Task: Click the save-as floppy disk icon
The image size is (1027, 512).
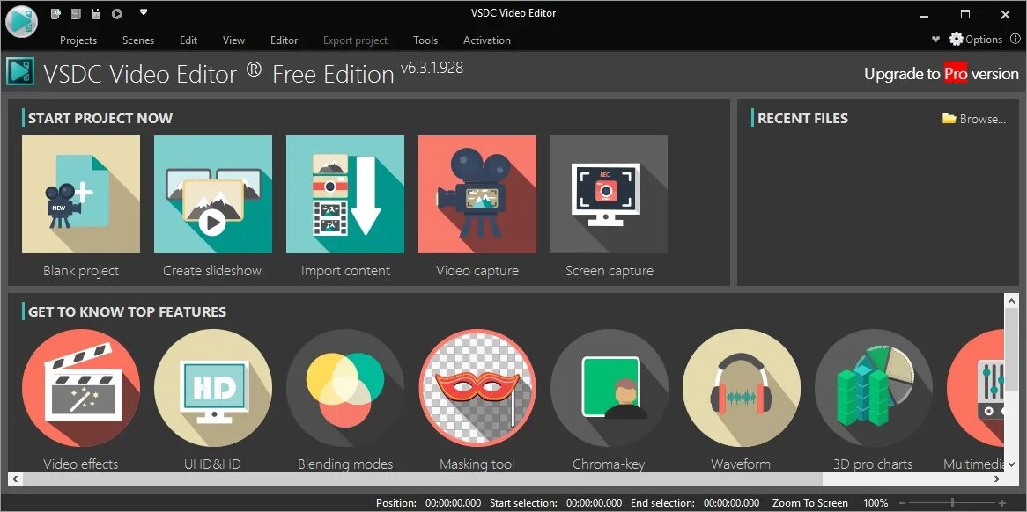Action: tap(96, 13)
